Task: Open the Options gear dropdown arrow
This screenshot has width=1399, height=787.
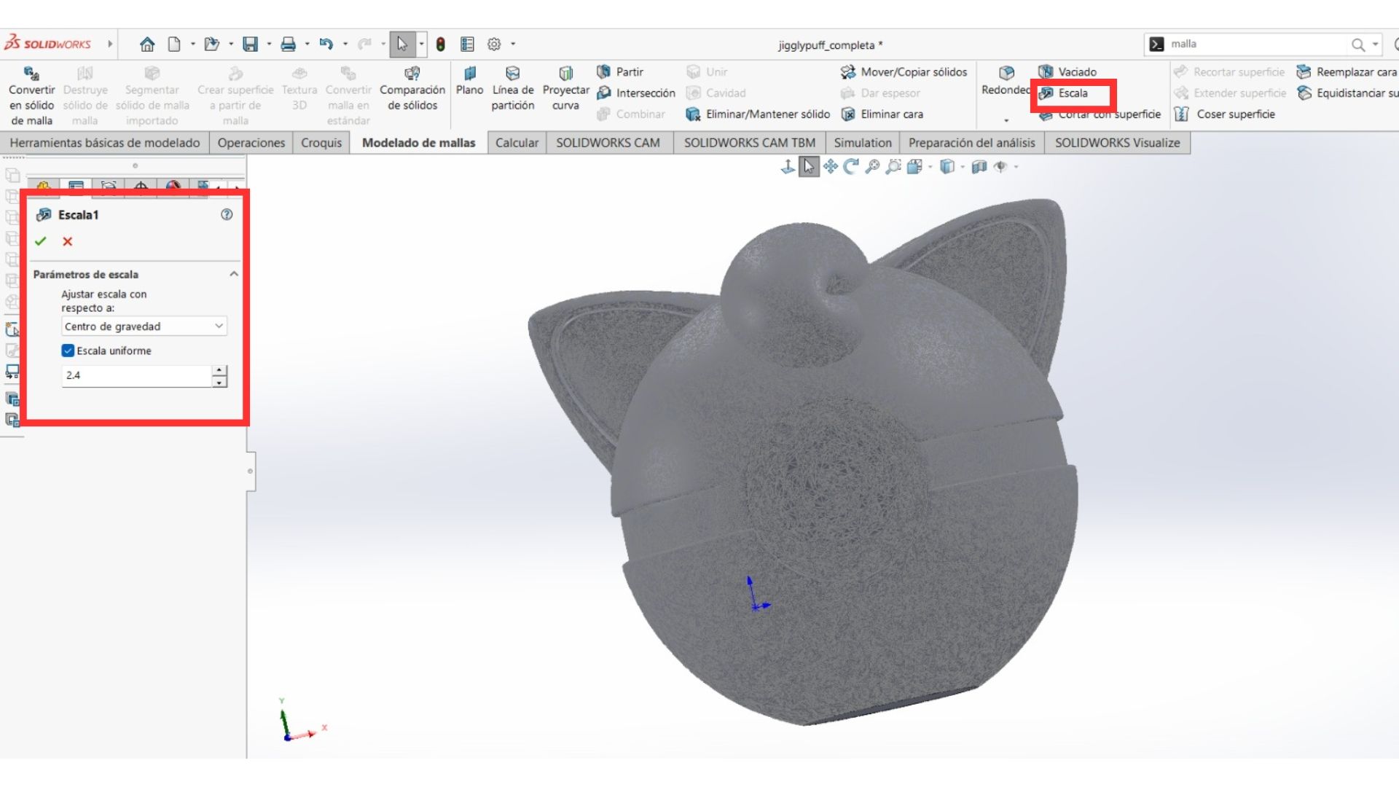Action: (513, 44)
